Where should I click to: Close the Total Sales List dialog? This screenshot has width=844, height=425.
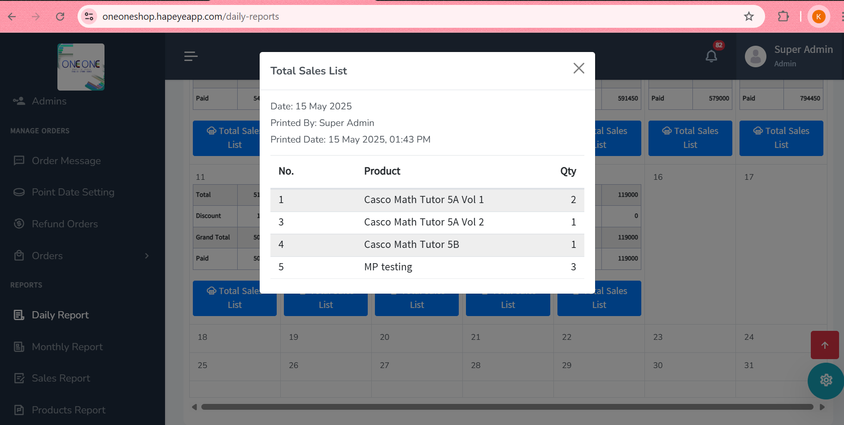579,68
